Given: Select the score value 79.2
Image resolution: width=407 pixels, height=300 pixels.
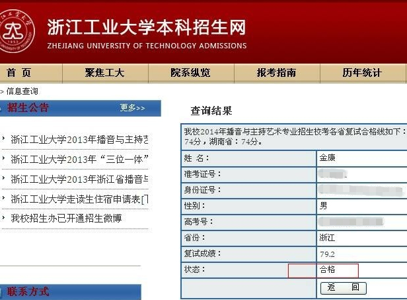Looking at the screenshot, I should coord(327,254).
